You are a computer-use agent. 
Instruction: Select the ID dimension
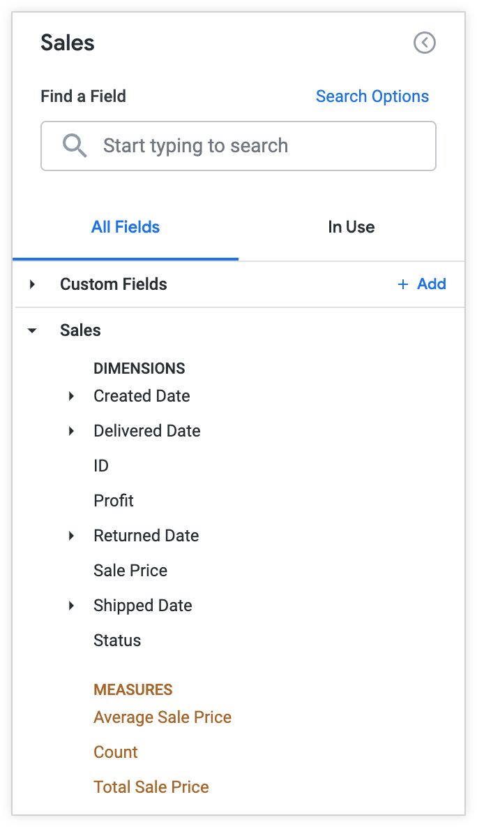(100, 465)
